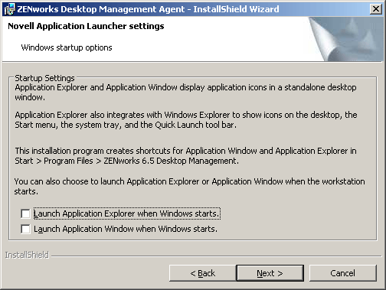Go to the Next step
386x290 pixels.
[x=270, y=273]
